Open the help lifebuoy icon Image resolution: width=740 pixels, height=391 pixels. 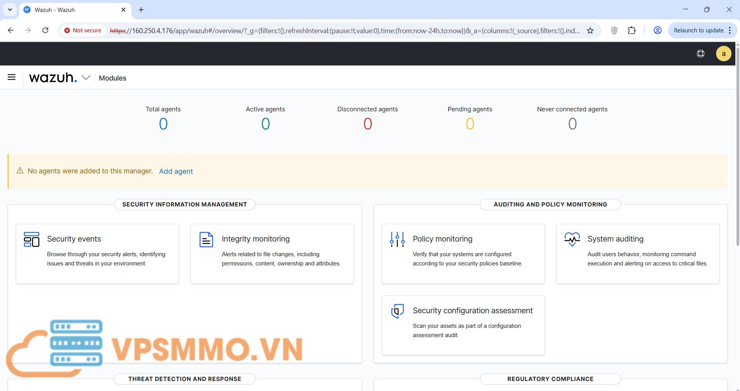[x=701, y=54]
